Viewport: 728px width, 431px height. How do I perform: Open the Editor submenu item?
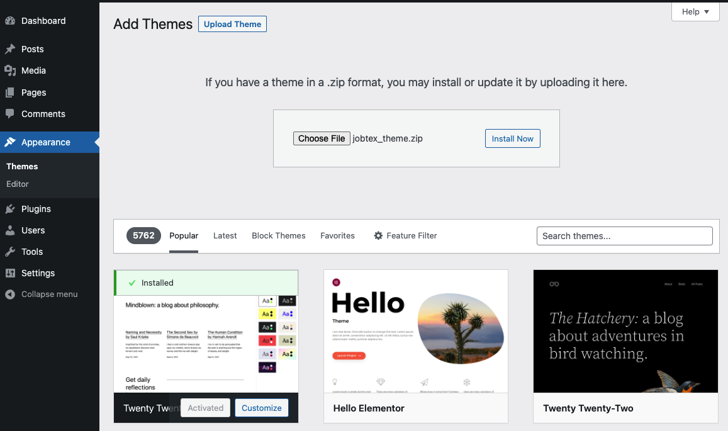click(18, 184)
